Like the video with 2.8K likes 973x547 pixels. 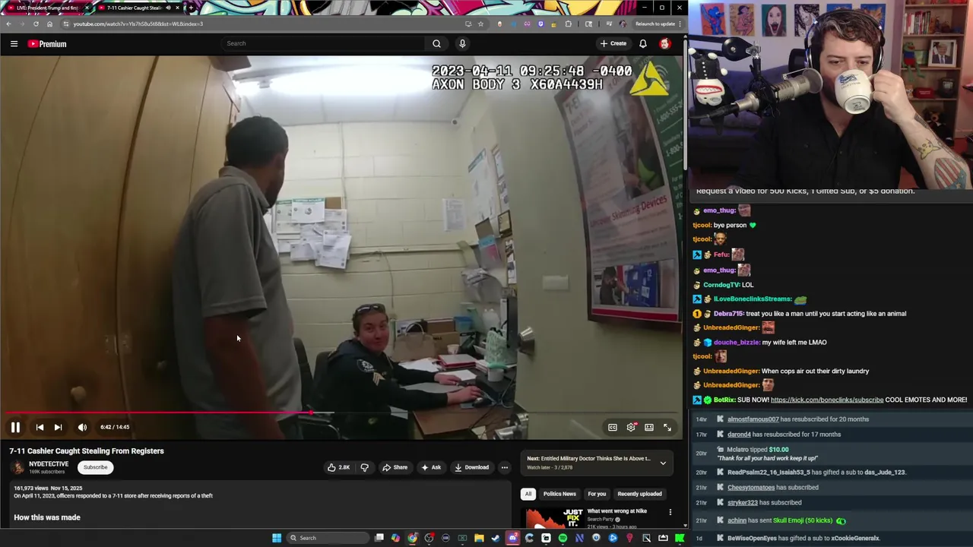(339, 467)
